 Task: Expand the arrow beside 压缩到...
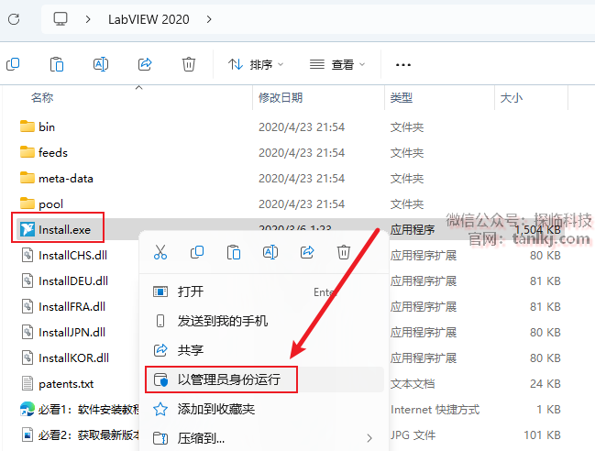pos(369,438)
